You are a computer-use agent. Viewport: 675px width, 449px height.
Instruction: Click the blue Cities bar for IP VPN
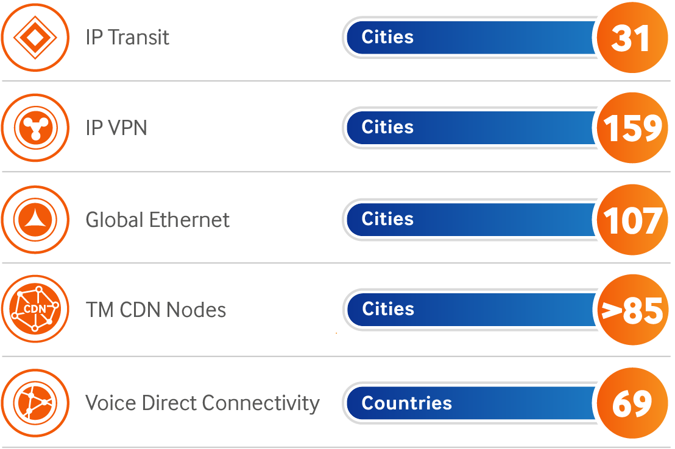tap(469, 128)
